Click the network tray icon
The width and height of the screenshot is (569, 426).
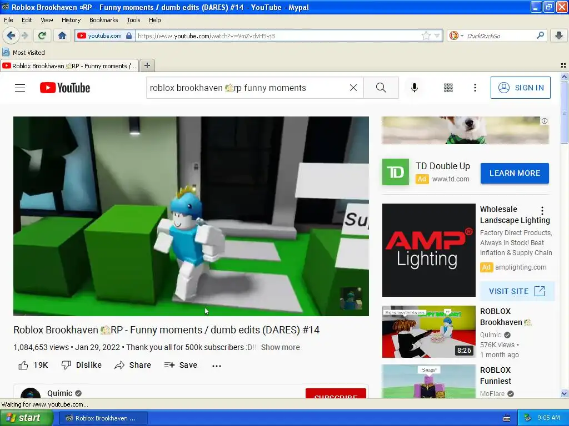(x=527, y=418)
